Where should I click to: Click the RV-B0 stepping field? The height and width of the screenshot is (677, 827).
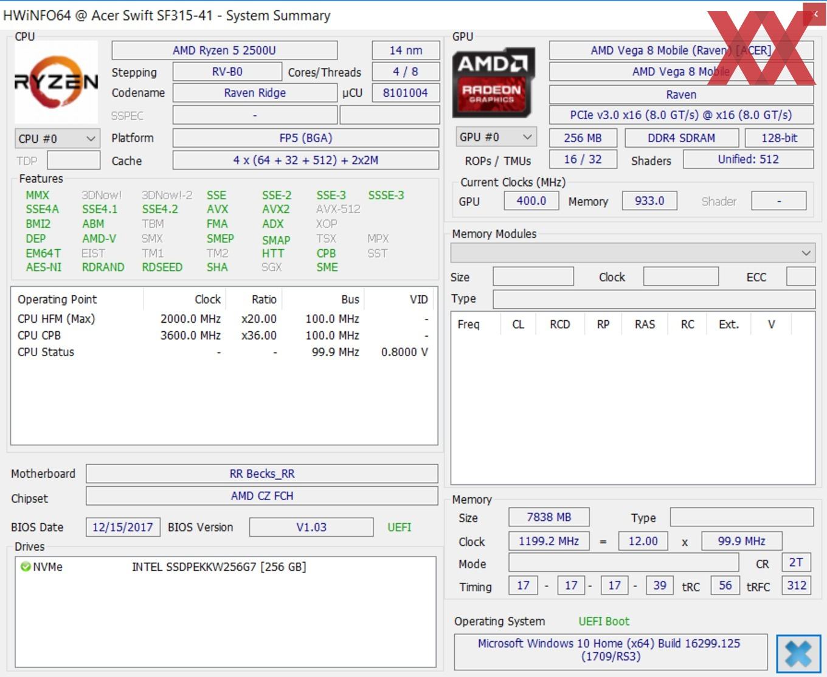tap(227, 72)
